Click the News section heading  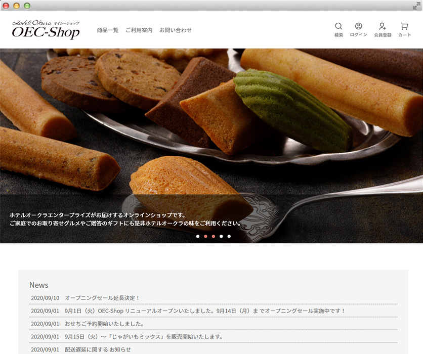(39, 285)
